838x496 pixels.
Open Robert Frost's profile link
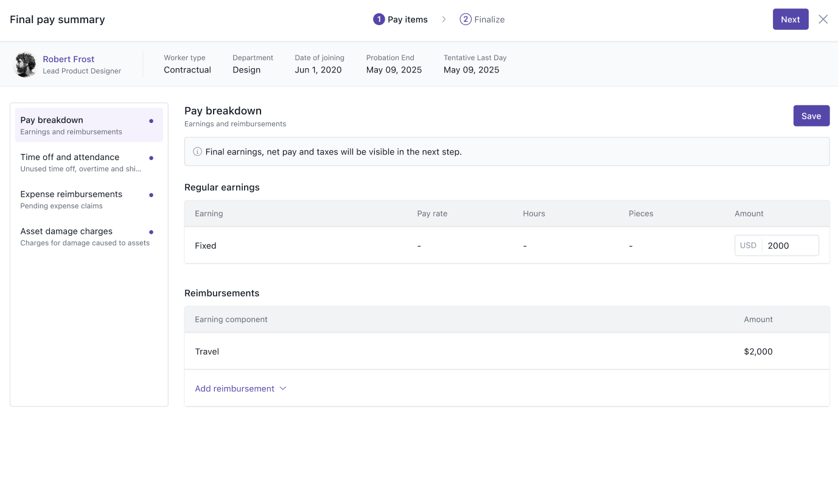(68, 59)
